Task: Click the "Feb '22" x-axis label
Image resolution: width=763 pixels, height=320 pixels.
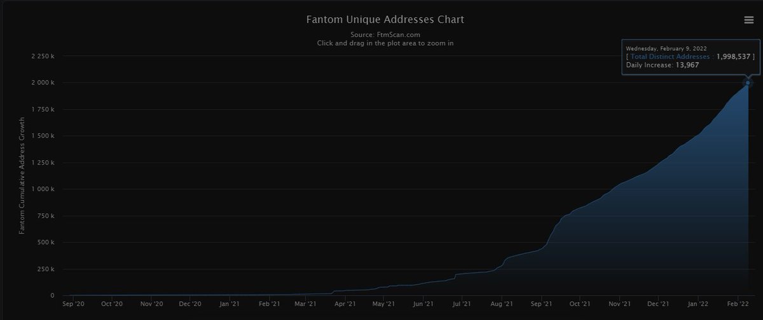Action: [x=737, y=305]
